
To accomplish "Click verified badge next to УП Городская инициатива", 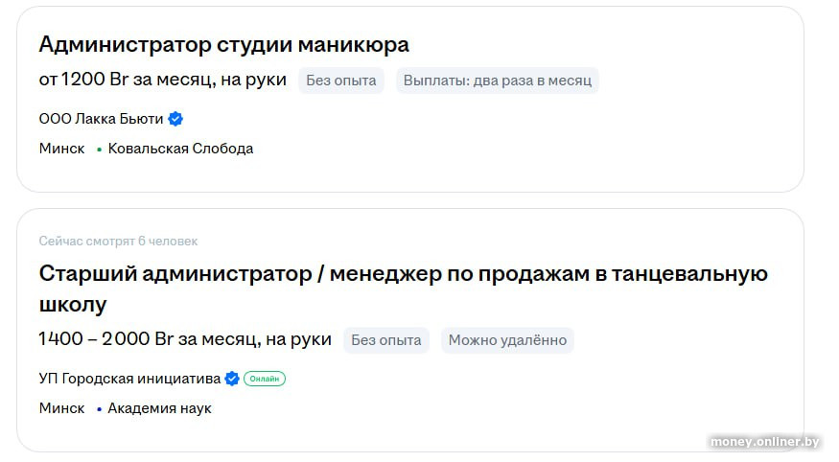I will pyautogui.click(x=232, y=379).
